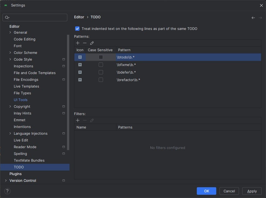Click the edit filter pencil icon
Viewport: 266px width, 198px height.
coord(92,120)
